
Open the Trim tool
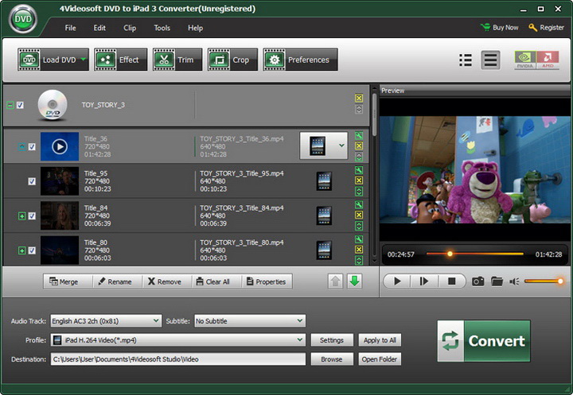[x=174, y=60]
